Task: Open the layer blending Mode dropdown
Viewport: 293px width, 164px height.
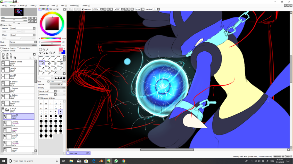Action: (35, 42)
